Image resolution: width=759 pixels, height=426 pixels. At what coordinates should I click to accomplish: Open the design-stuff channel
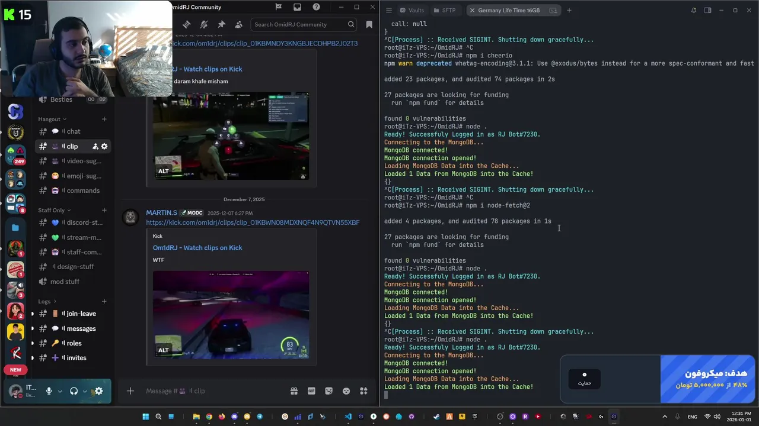point(73,267)
